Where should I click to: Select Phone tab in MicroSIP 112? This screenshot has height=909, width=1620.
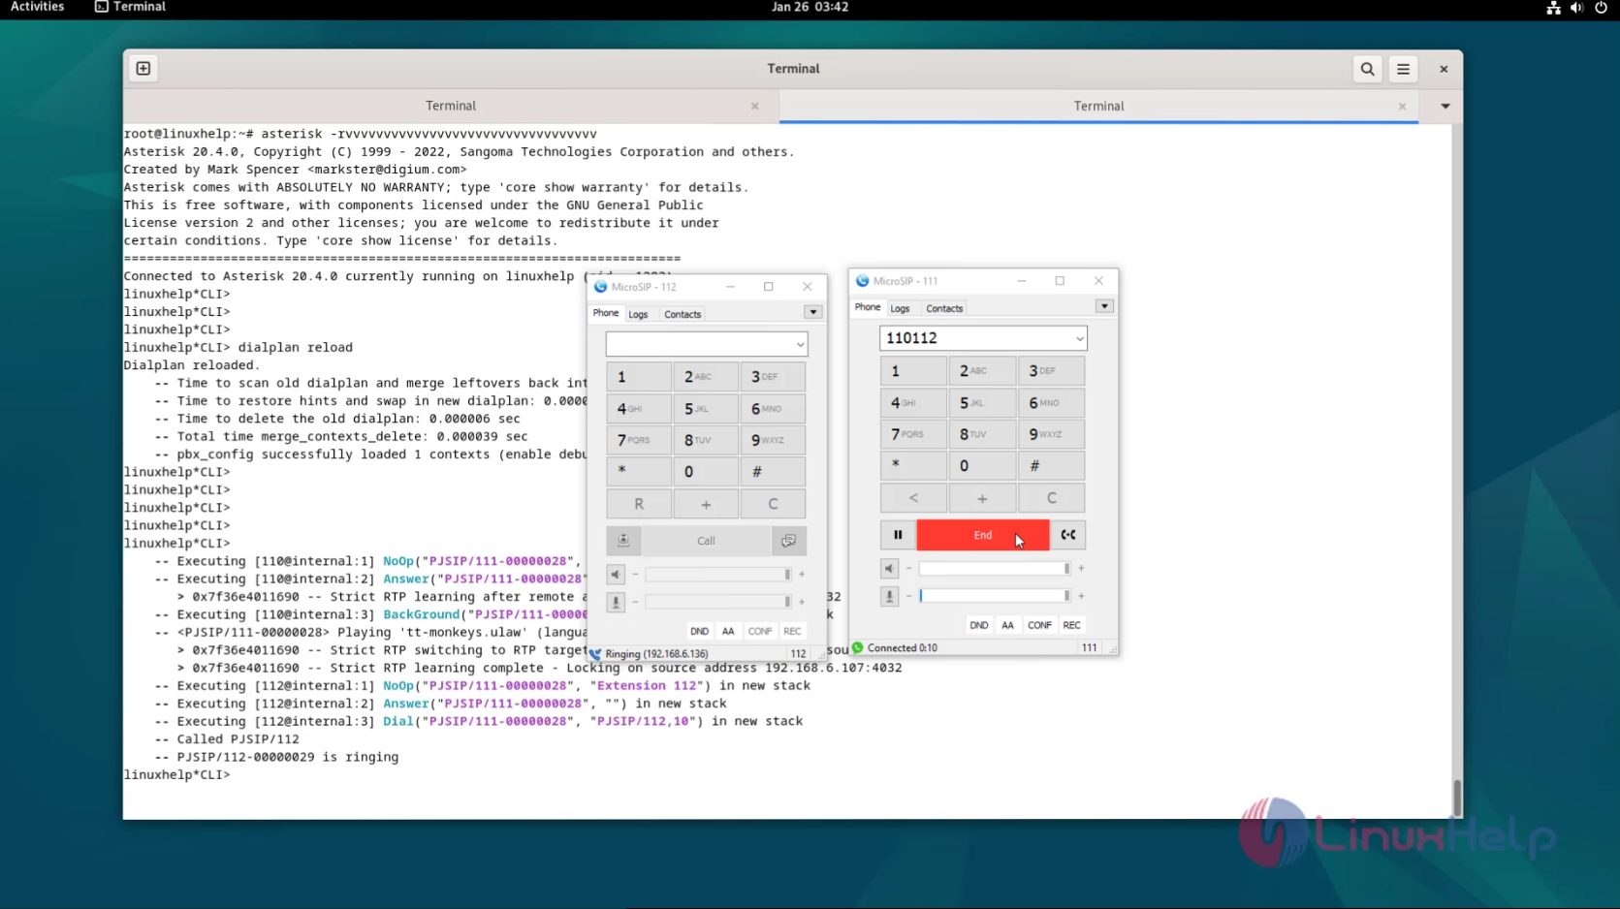pos(606,314)
